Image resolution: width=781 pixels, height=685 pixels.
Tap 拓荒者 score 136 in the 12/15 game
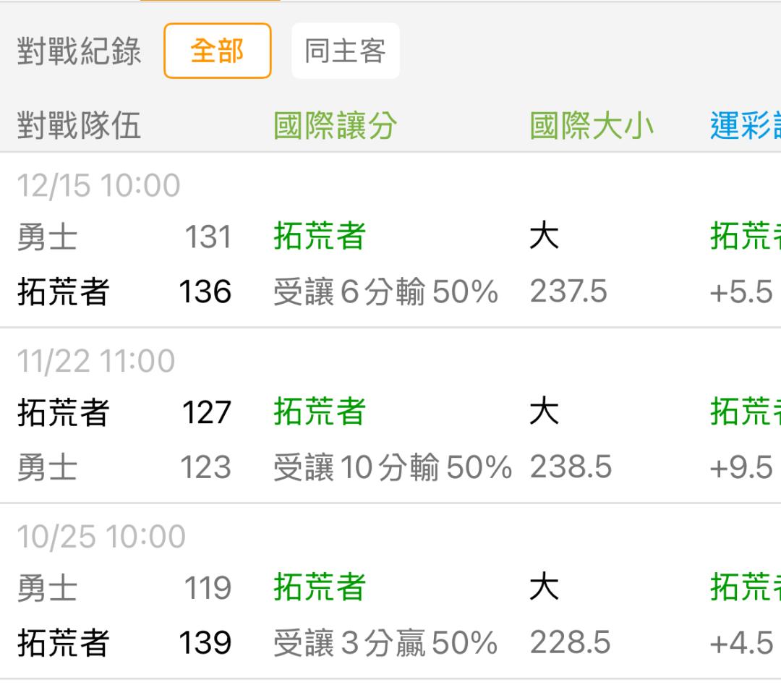(205, 292)
